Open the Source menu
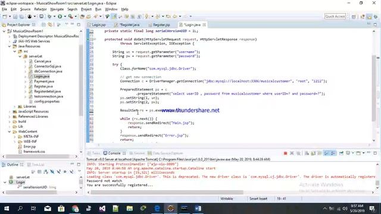381x214 pixels. (x=25, y=10)
